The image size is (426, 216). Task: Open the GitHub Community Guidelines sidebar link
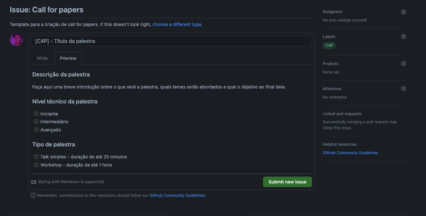pos(350,153)
